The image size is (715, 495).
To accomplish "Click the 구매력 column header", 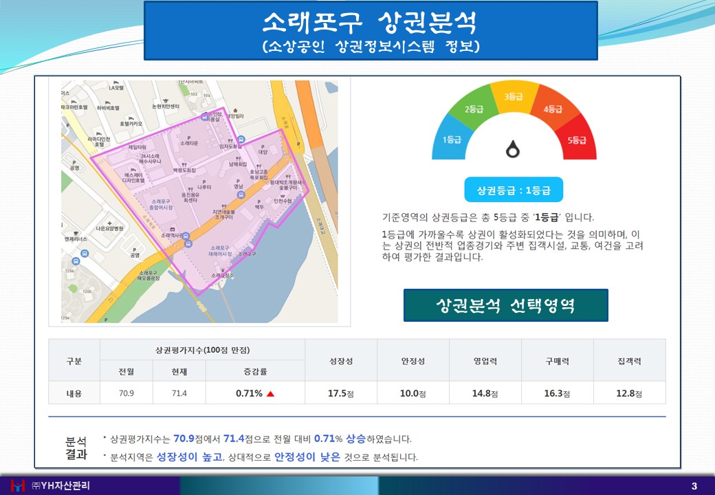I will 558,360.
